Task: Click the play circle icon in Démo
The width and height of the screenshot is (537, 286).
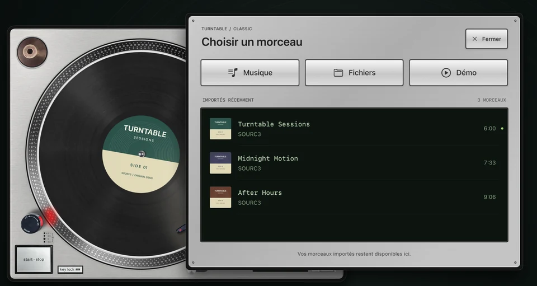Action: pos(446,73)
